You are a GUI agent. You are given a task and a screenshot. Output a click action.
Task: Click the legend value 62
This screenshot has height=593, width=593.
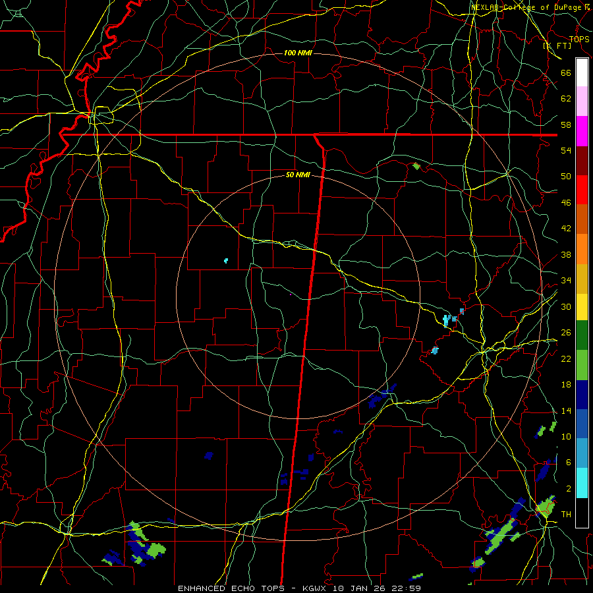pos(566,99)
